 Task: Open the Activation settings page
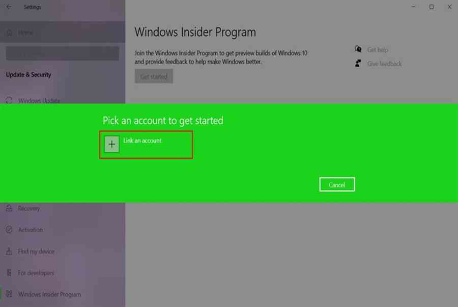(x=31, y=230)
